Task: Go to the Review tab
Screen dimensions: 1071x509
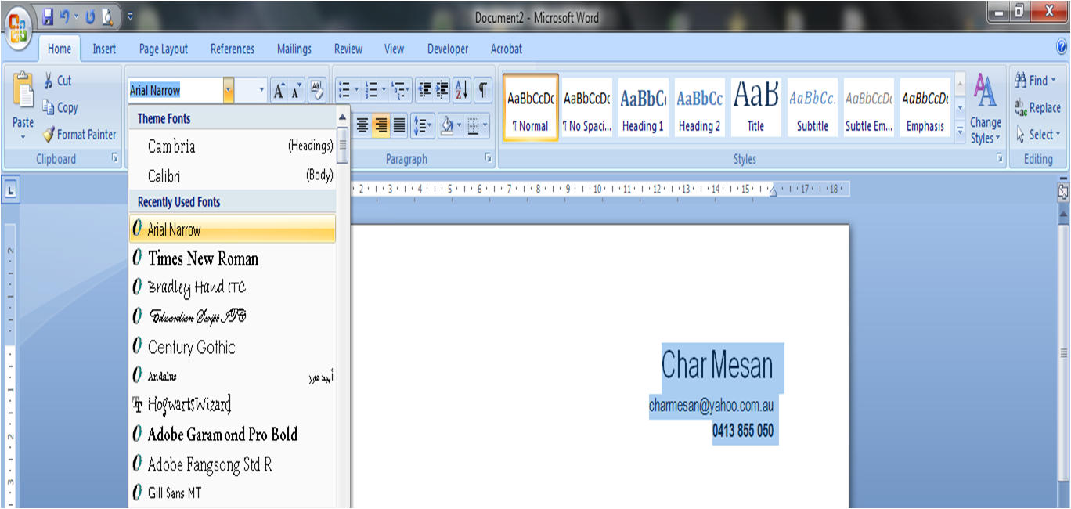Action: [x=348, y=49]
